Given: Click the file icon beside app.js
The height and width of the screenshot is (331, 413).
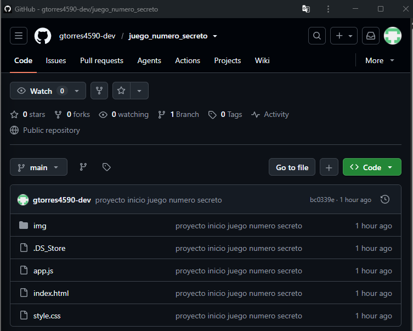Looking at the screenshot, I should click(24, 270).
